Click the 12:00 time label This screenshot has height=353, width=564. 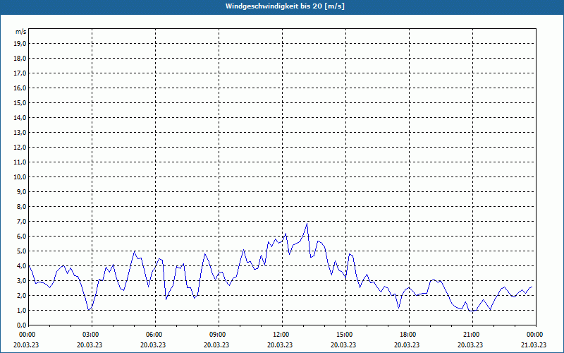tap(280, 335)
